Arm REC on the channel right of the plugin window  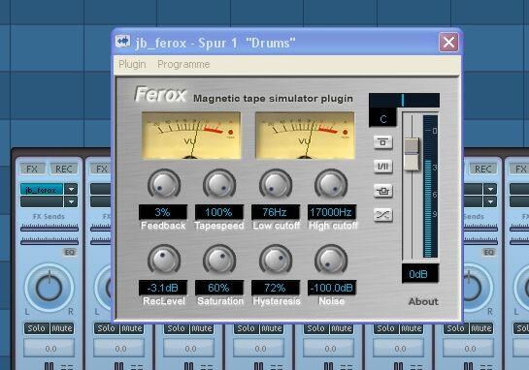(x=482, y=169)
